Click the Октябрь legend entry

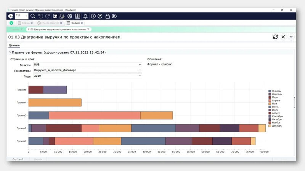tap(275, 119)
